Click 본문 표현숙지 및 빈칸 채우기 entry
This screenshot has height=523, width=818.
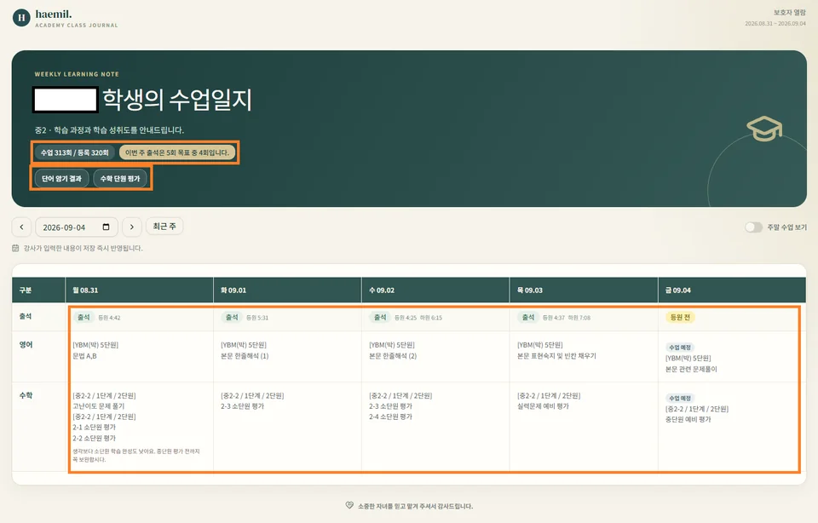[x=556, y=355]
